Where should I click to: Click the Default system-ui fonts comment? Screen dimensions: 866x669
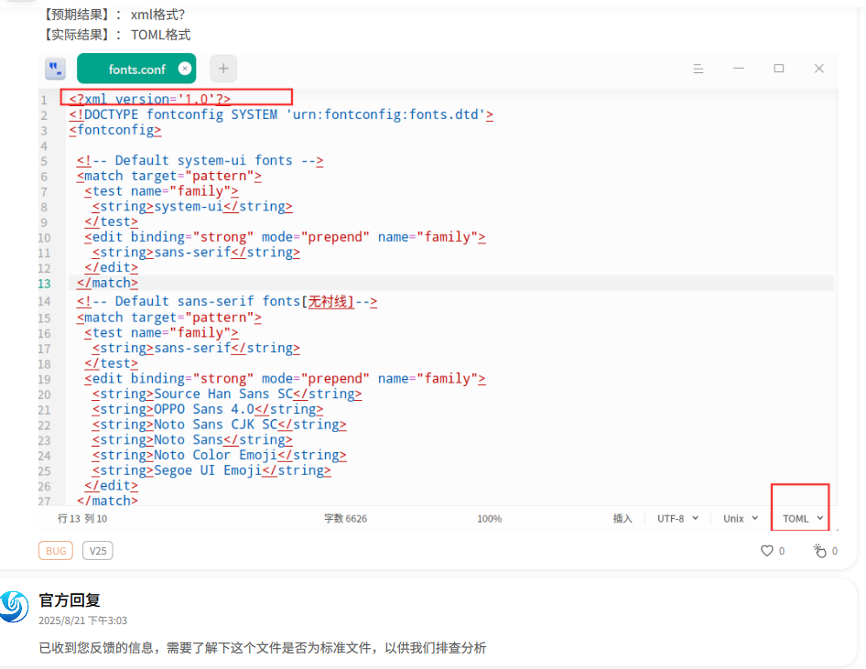pyautogui.click(x=200, y=161)
